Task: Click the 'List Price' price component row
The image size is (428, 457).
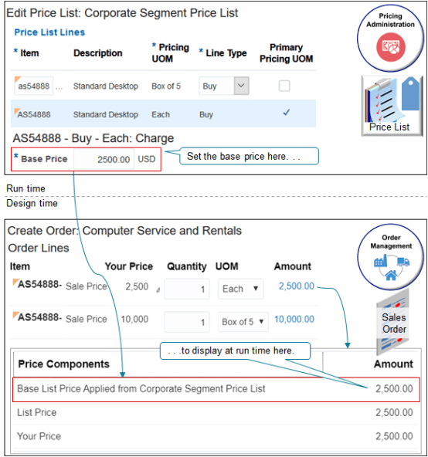Action: (216, 412)
